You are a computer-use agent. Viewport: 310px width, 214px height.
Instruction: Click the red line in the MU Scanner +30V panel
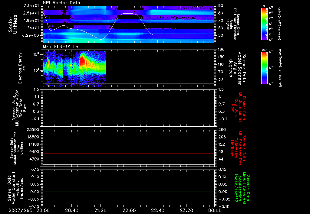(x=128, y=117)
